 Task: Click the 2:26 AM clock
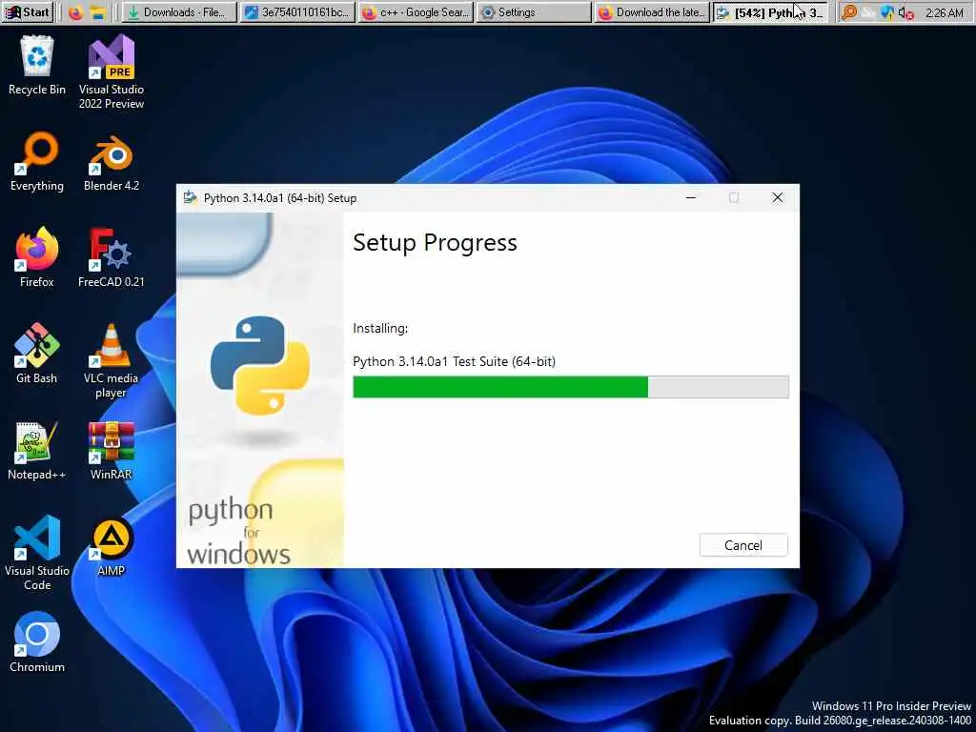(944, 12)
